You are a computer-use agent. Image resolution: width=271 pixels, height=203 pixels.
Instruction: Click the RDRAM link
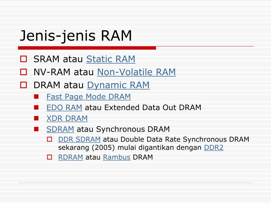pyautogui.click(x=70, y=157)
